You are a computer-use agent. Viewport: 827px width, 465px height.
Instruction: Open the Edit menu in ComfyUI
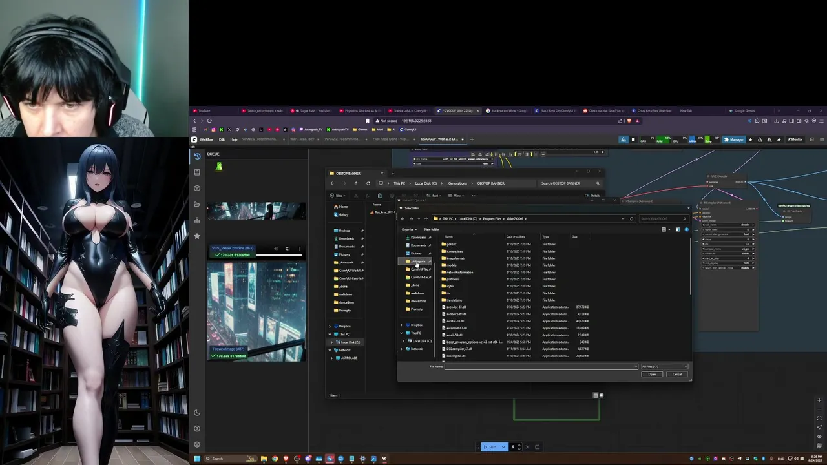click(x=222, y=139)
